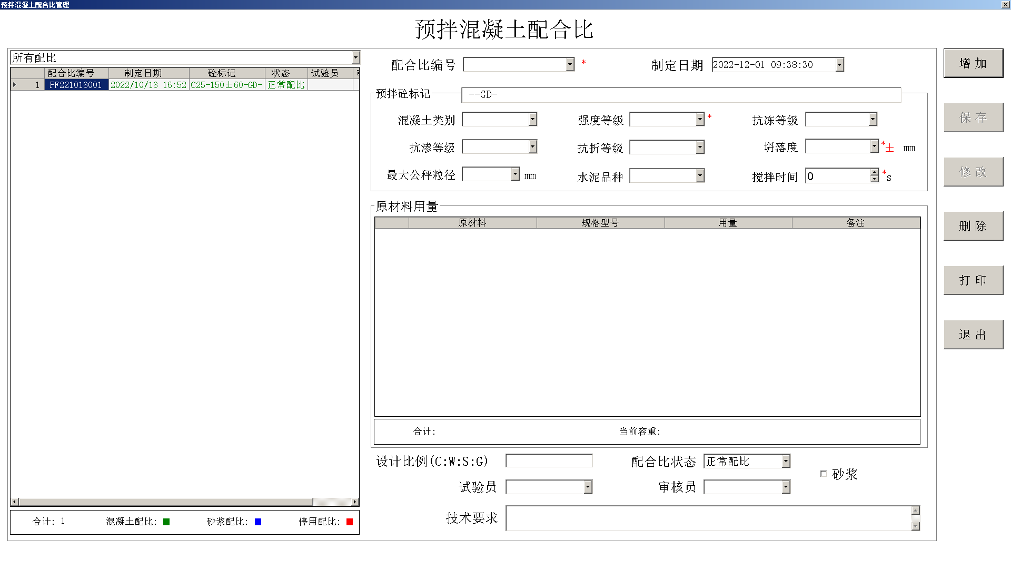Expand the 试验员 dropdown

[588, 487]
